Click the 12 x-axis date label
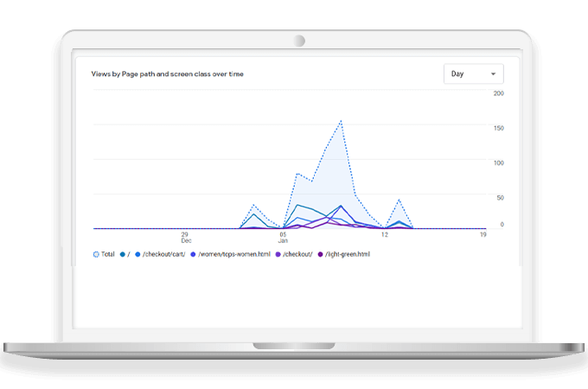Image resolution: width=588 pixels, height=389 pixels. point(385,234)
